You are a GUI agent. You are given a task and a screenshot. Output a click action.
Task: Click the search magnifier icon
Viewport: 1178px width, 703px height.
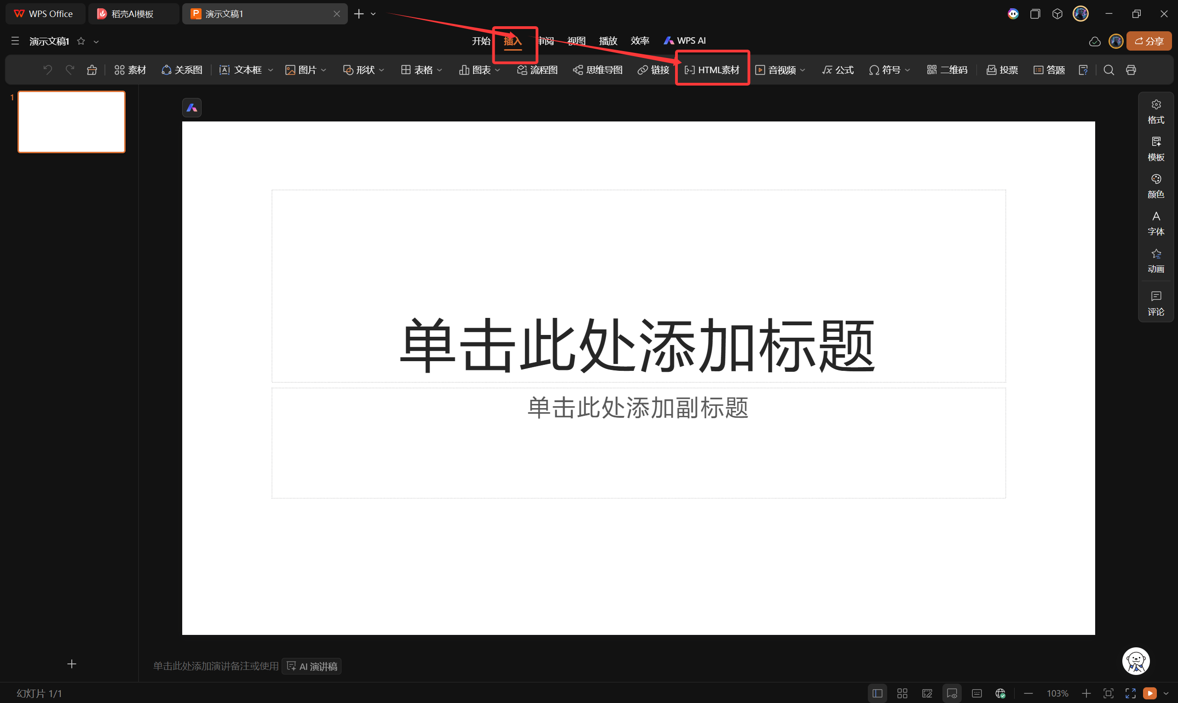pyautogui.click(x=1109, y=70)
